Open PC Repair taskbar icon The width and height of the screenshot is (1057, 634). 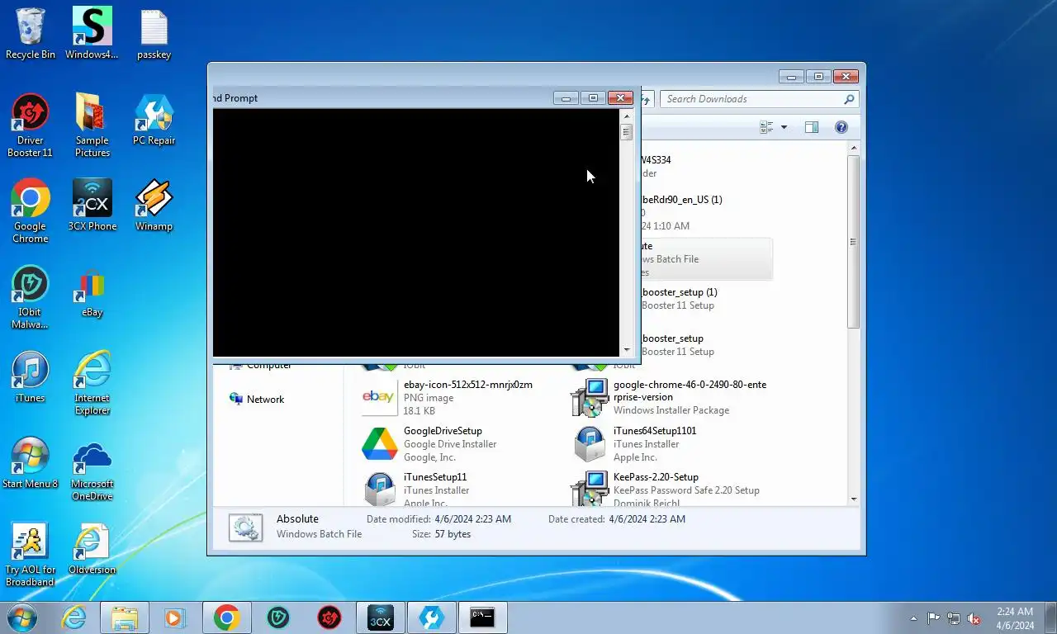coord(432,617)
